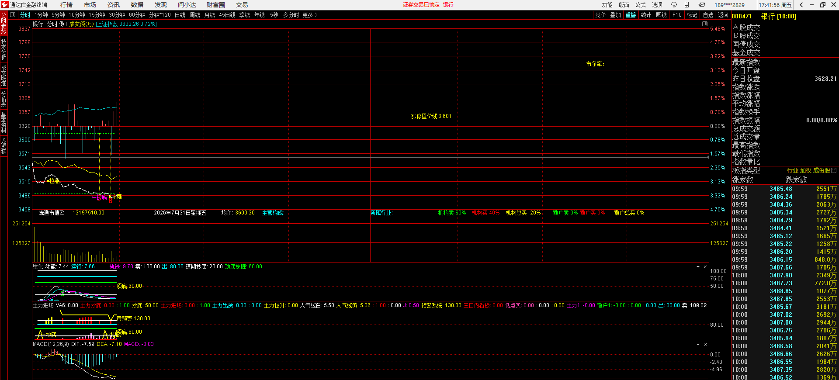Open the 市场 menu
The image size is (839, 380).
click(x=90, y=5)
